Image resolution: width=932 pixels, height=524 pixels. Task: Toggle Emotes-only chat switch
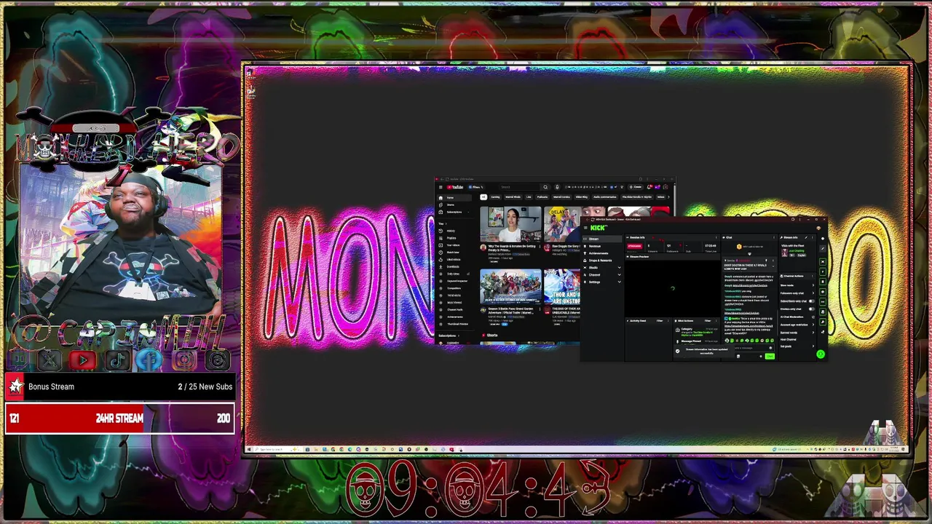(x=812, y=309)
